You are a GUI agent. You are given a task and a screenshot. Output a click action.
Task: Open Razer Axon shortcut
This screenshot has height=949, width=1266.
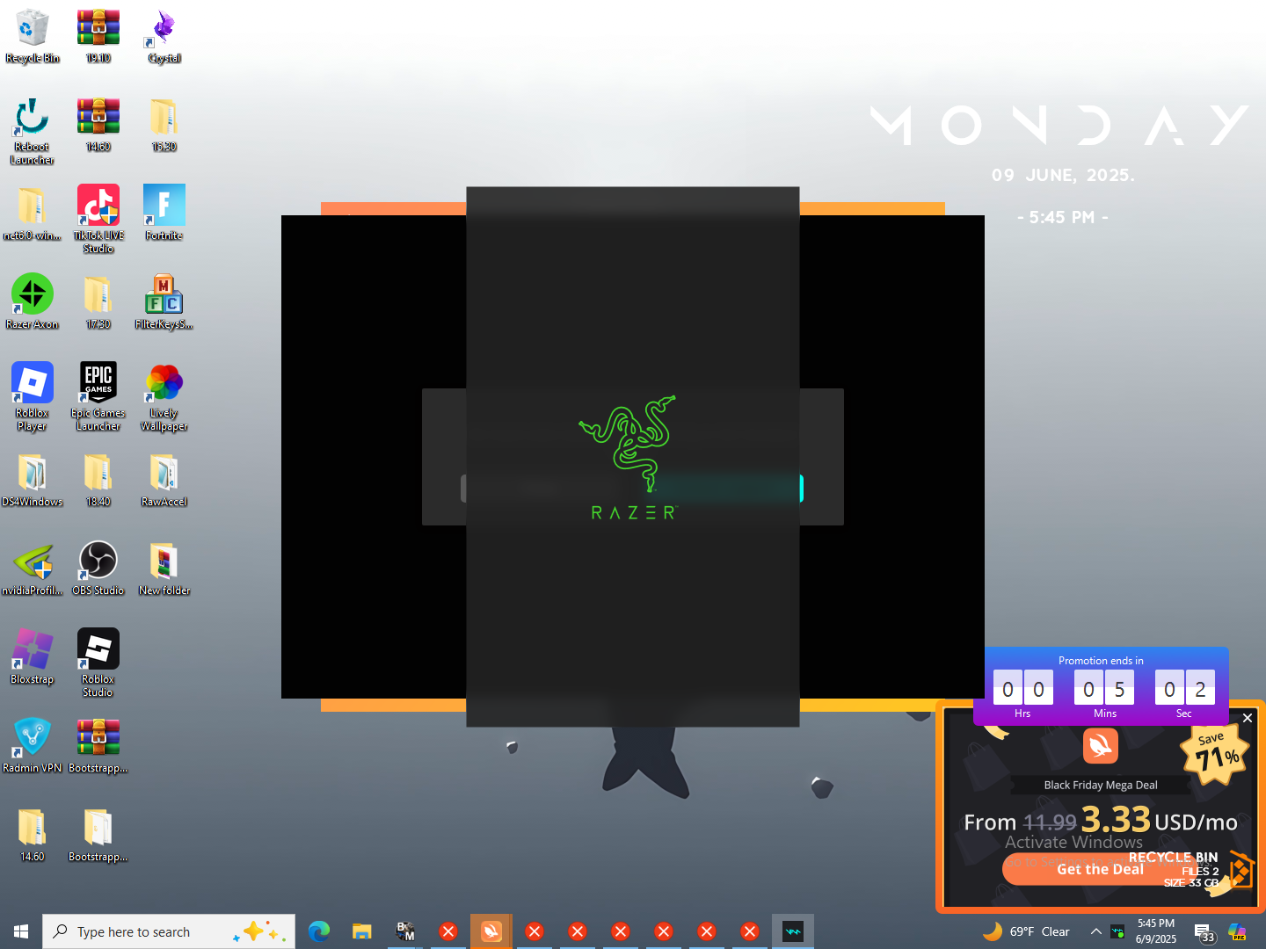[x=33, y=301]
